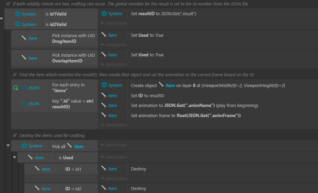Viewport: 318px width, 193px height.
Task: Click the JSON icon next to For each entry
Action: point(24,88)
